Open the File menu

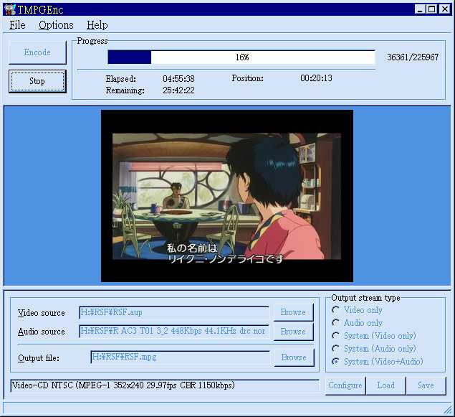pyautogui.click(x=17, y=25)
